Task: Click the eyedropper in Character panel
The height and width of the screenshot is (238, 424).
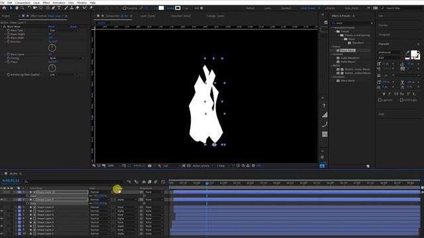Action: tap(407, 53)
